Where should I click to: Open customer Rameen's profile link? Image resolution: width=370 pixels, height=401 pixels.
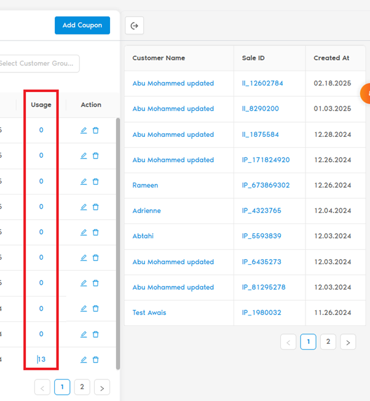pos(145,185)
